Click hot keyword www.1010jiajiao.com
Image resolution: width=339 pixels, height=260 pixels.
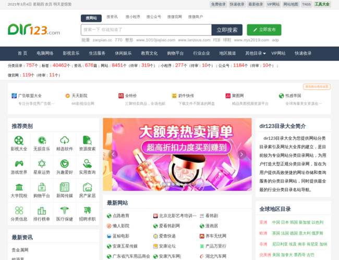[155, 40]
